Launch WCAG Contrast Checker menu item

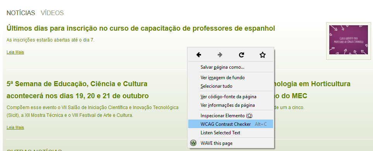230,124
